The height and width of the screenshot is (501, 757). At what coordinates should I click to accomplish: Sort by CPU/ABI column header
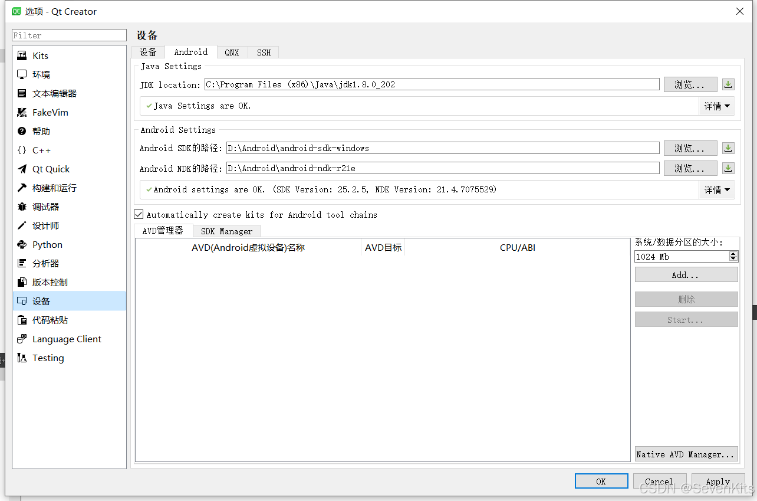pyautogui.click(x=518, y=248)
